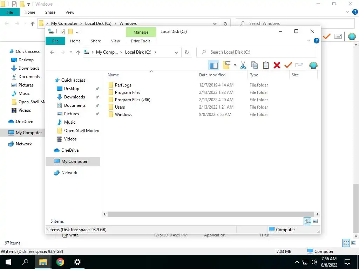Switch to Home tab in Local Disk window
359x269 pixels.
75,41
